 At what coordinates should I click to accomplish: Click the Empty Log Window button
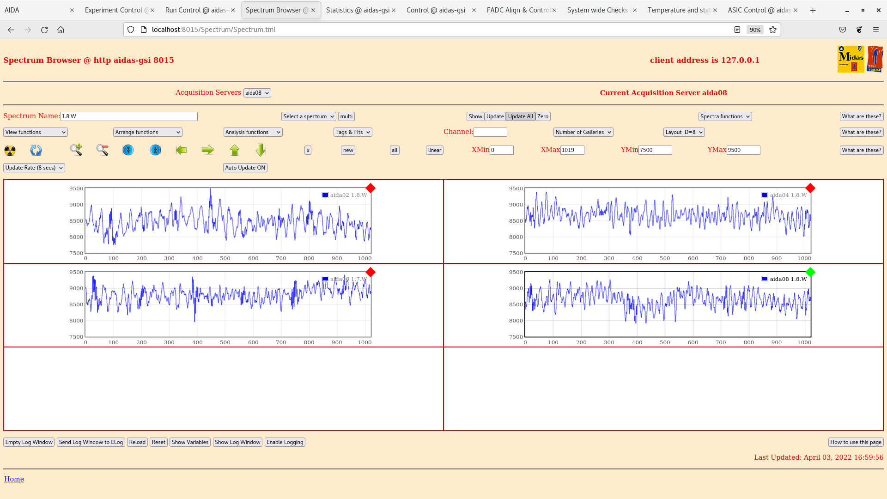[29, 442]
